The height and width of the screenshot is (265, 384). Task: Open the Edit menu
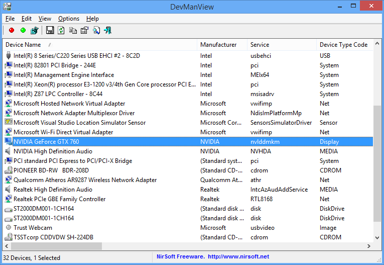click(x=27, y=19)
